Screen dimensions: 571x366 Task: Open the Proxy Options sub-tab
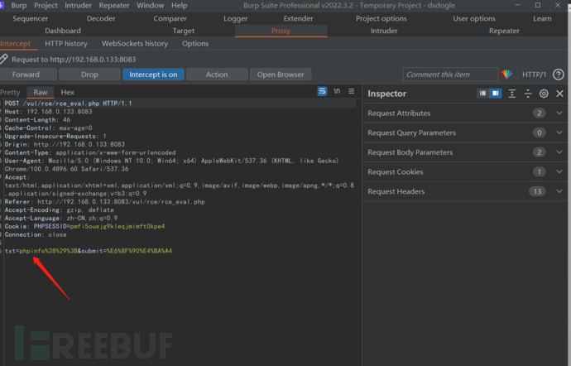pyautogui.click(x=195, y=44)
